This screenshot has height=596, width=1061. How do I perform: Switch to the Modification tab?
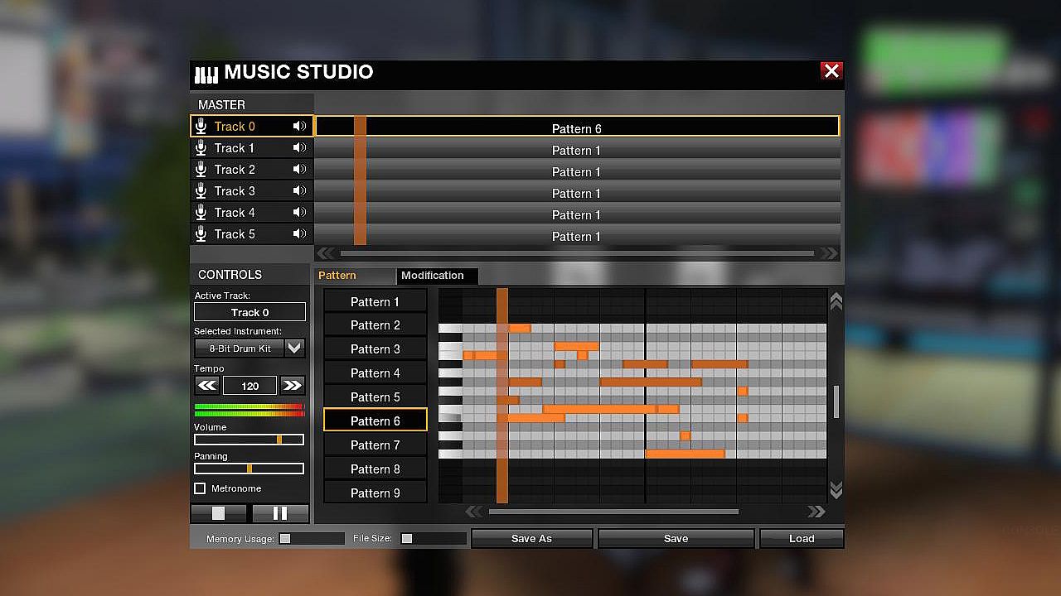coord(433,276)
